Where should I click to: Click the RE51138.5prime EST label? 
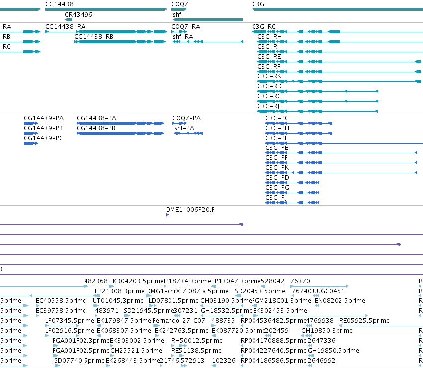[196, 351]
